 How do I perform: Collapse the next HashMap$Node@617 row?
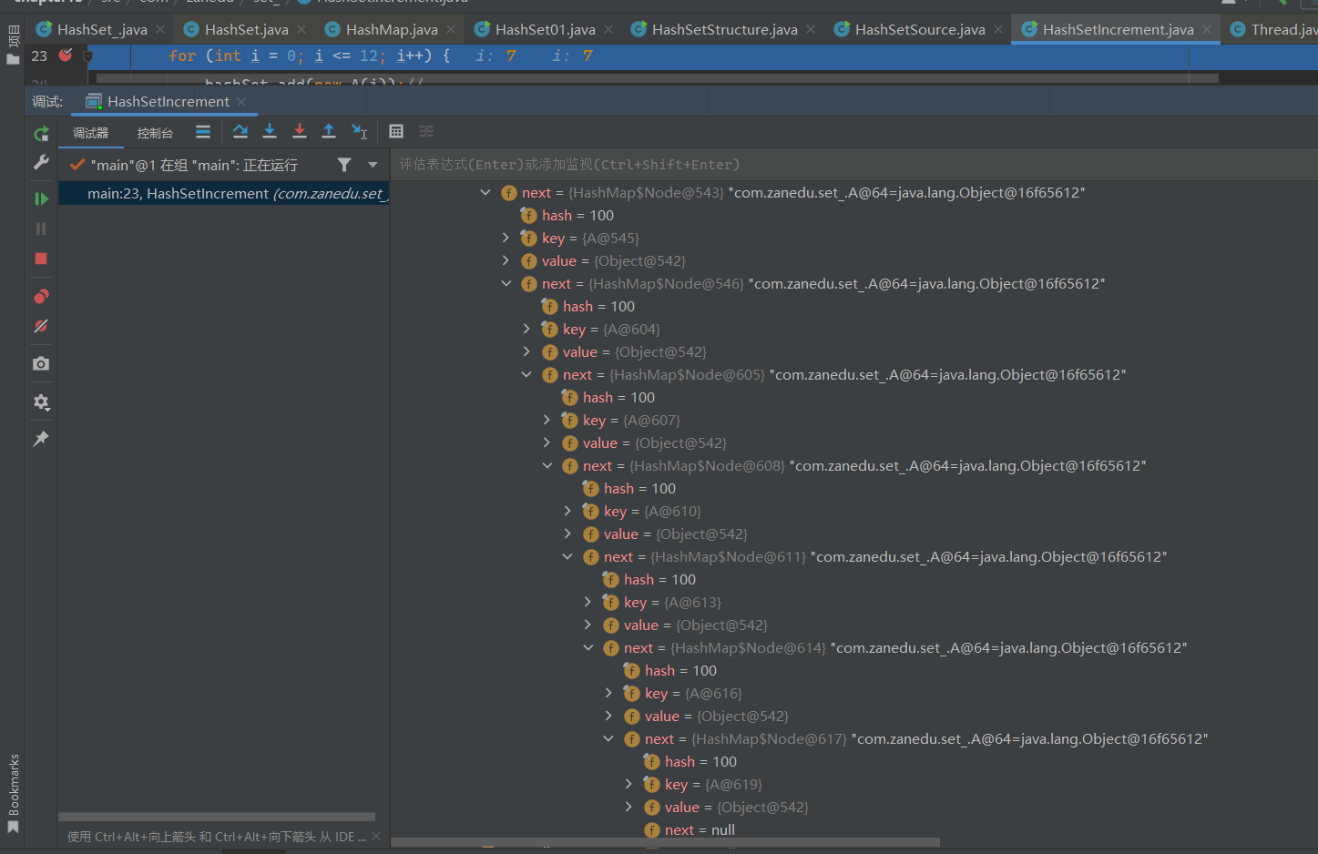click(x=608, y=738)
